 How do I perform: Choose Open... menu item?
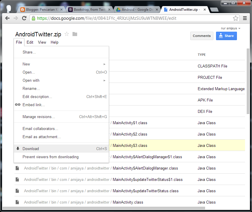tap(61, 72)
